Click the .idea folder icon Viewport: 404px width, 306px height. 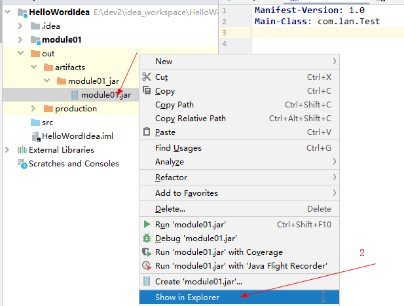[35, 26]
